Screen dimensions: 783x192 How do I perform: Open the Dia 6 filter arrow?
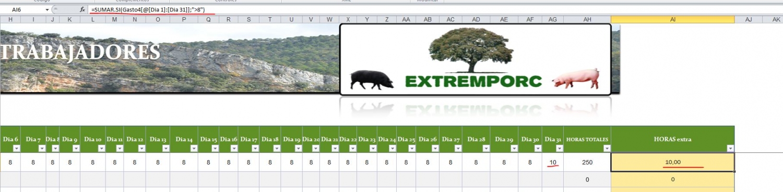[x=16, y=148]
